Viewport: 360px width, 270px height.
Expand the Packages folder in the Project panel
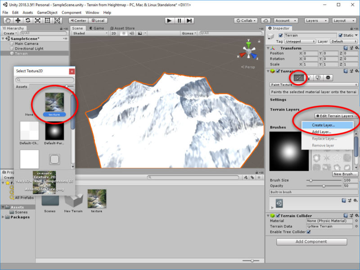[4, 218]
